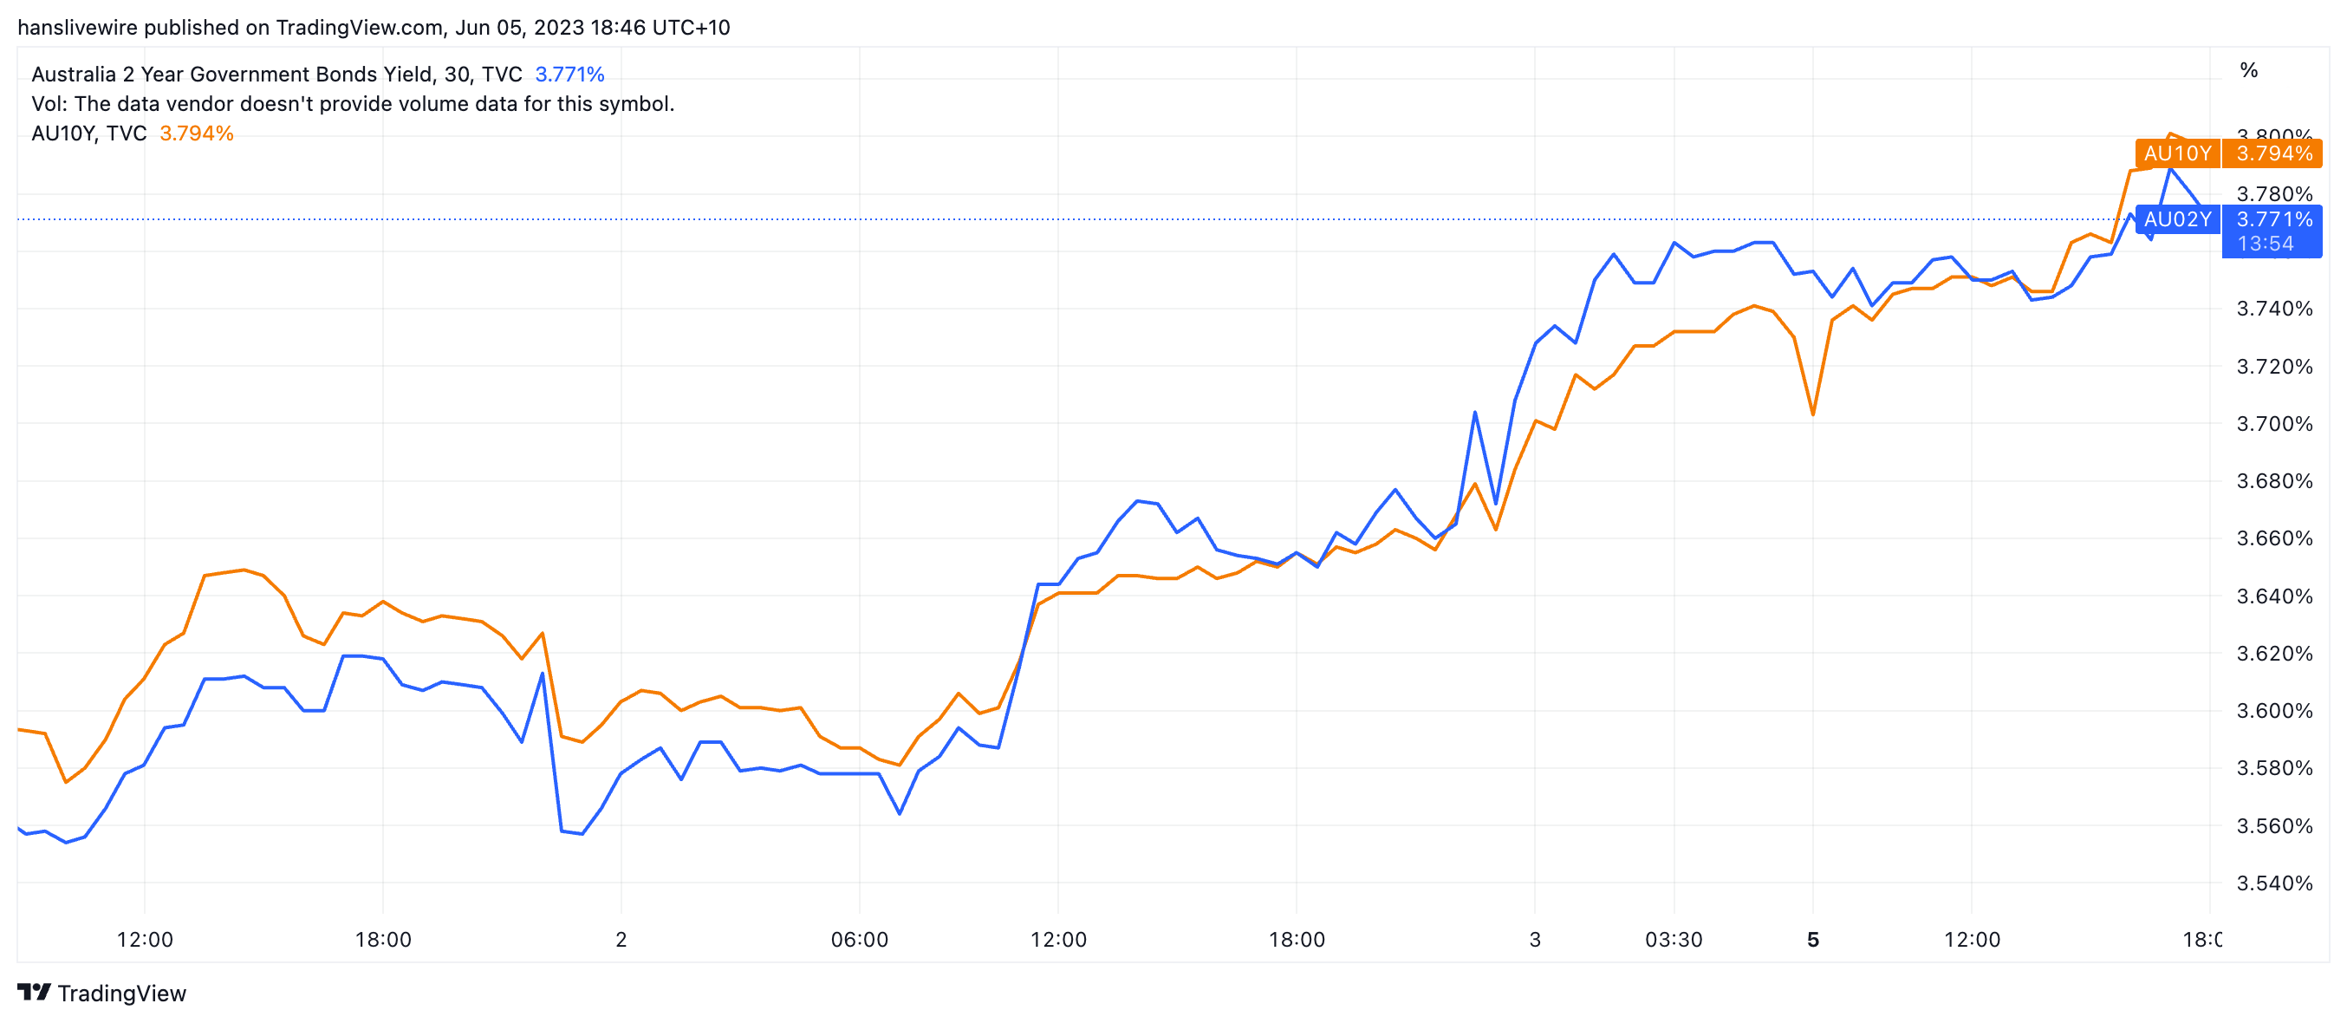Click the hanslivewire published header text
Image resolution: width=2347 pixels, height=1023 pixels.
coord(374,28)
